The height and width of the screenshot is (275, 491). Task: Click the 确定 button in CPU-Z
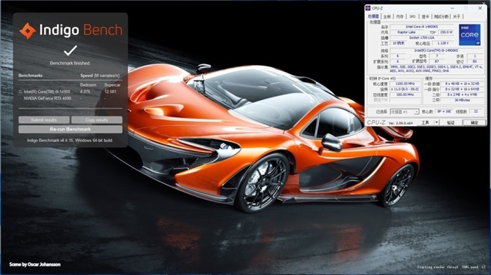[474, 123]
